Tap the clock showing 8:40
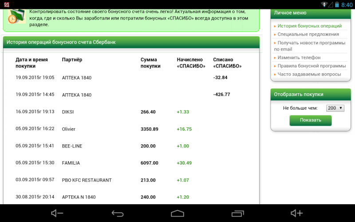 347,5
